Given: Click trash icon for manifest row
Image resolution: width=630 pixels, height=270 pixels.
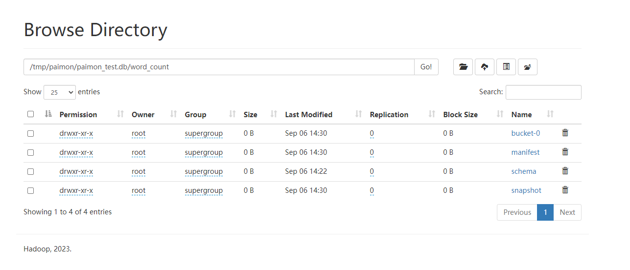Looking at the screenshot, I should coord(565,152).
